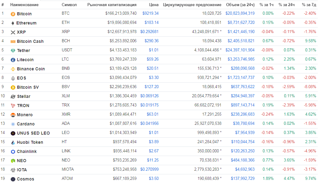Click the Monero logo icon

(x=13, y=115)
